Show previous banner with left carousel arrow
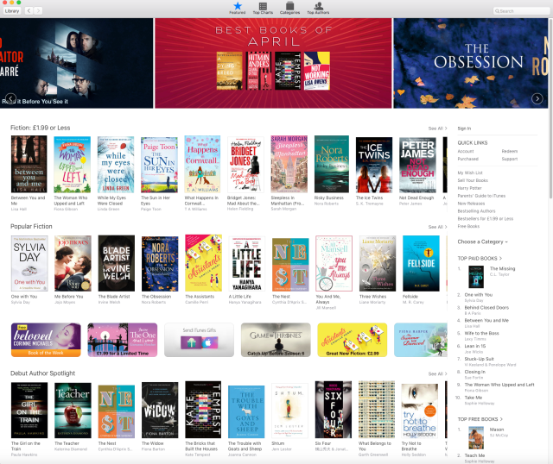 click(10, 98)
